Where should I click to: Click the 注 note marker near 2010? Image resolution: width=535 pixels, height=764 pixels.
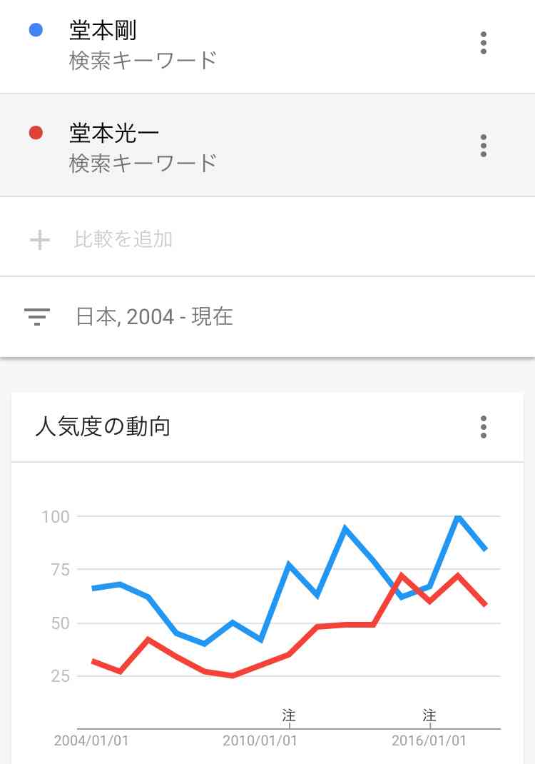coord(289,715)
